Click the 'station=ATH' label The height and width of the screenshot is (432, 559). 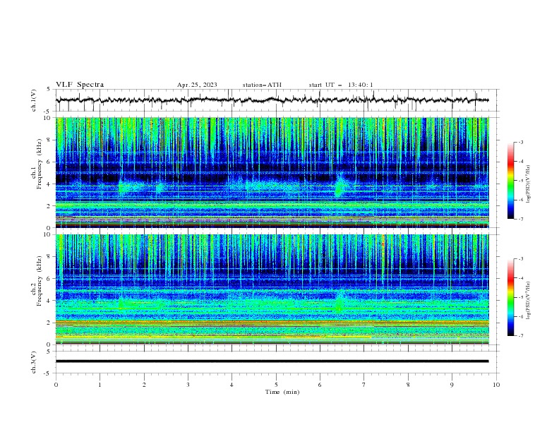262,85
